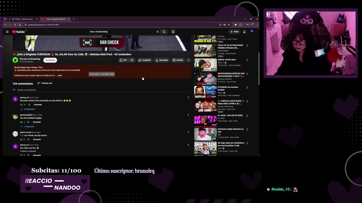Select the Zein y Kingteka FURIOSOS tab
The image size is (362, 203).
(55, 19)
